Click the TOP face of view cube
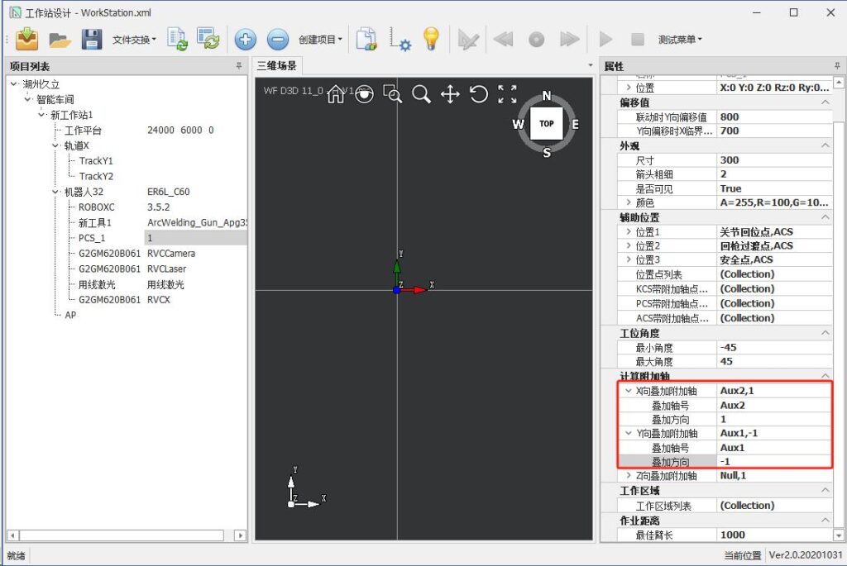This screenshot has width=847, height=566. click(546, 124)
